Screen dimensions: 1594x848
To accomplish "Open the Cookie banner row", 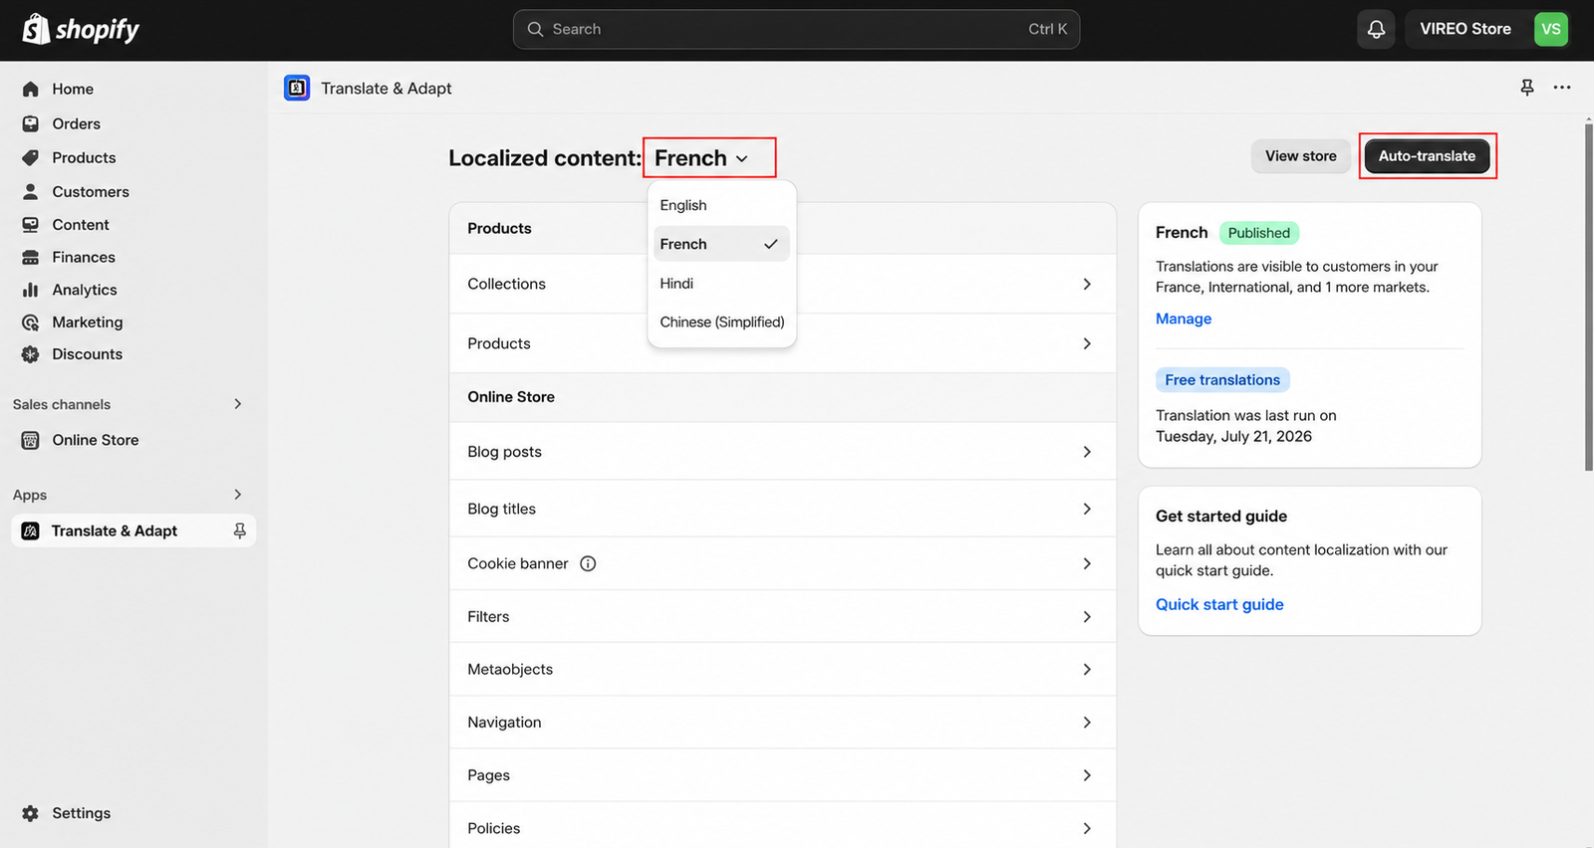I will [782, 563].
